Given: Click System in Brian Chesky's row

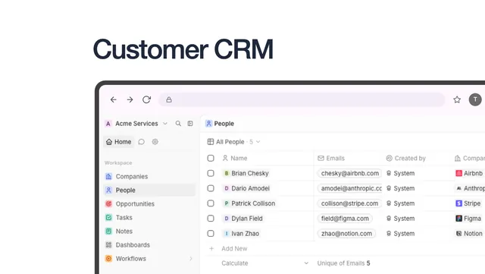Looking at the screenshot, I should (401, 173).
